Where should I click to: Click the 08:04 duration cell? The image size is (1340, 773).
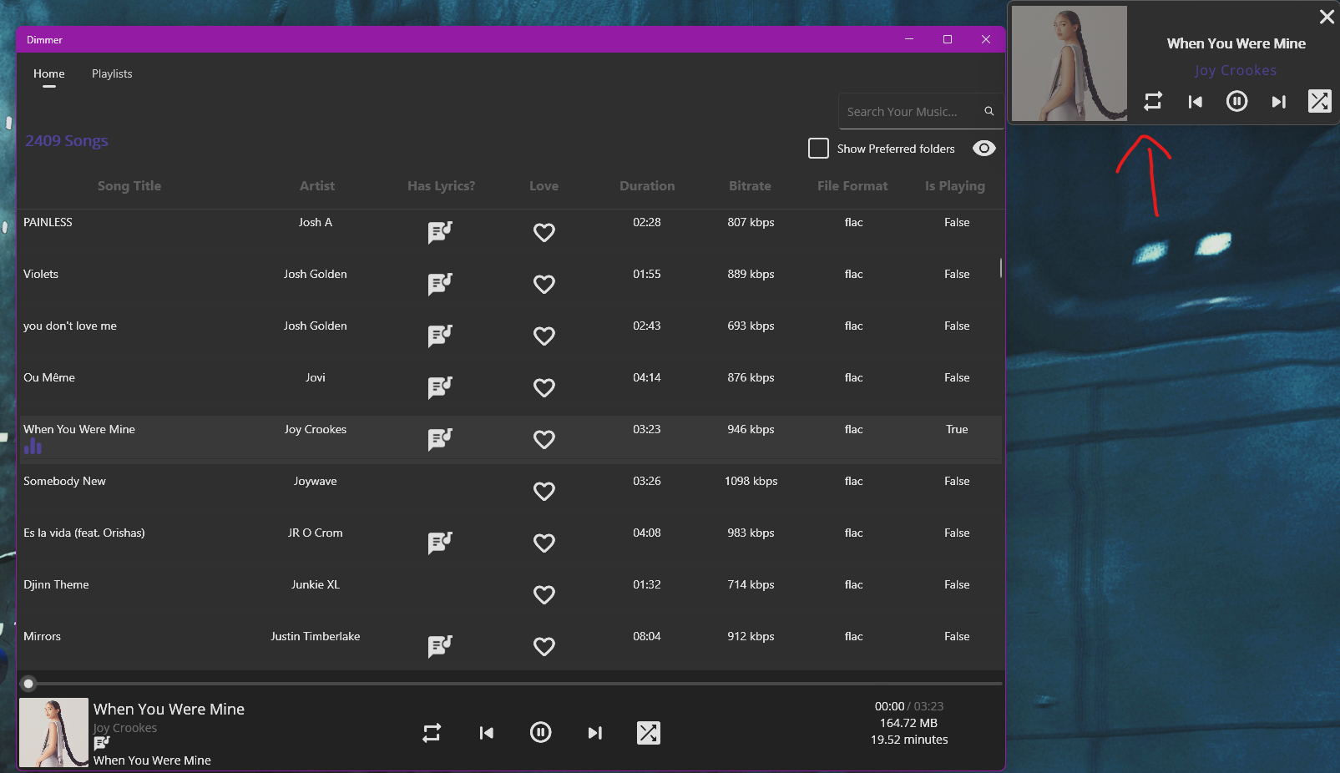[x=647, y=636]
